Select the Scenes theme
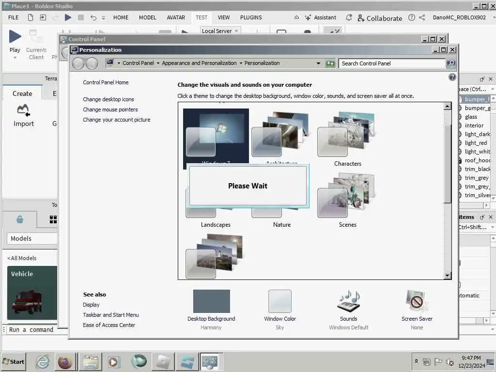 pyautogui.click(x=347, y=200)
